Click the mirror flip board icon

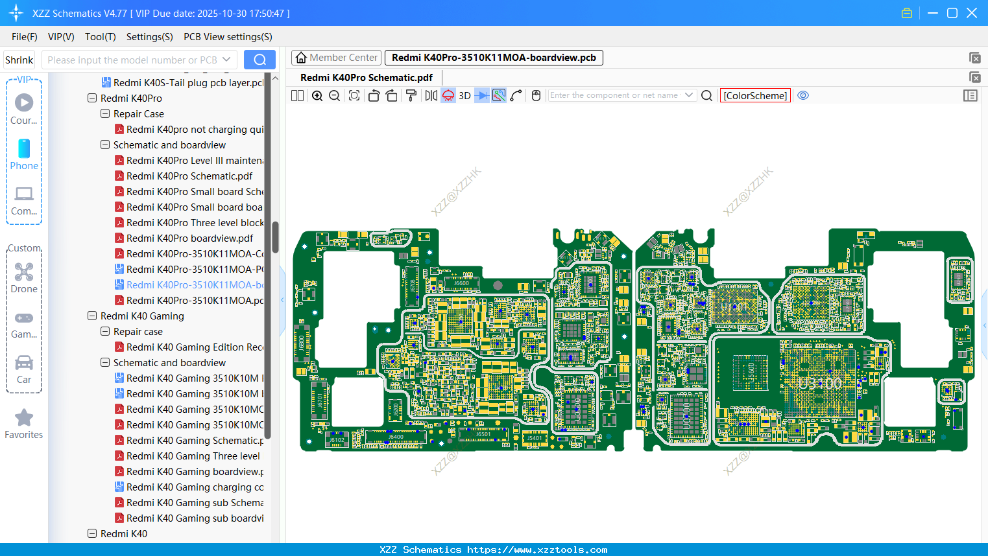click(x=431, y=96)
